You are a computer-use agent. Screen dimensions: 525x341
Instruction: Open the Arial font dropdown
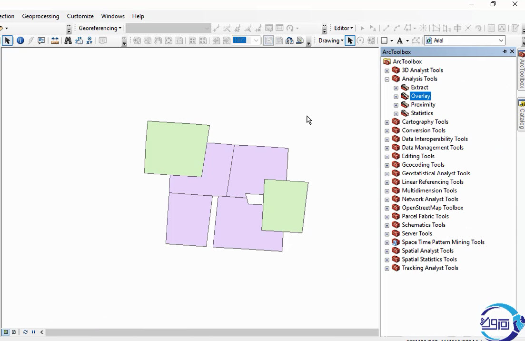501,41
